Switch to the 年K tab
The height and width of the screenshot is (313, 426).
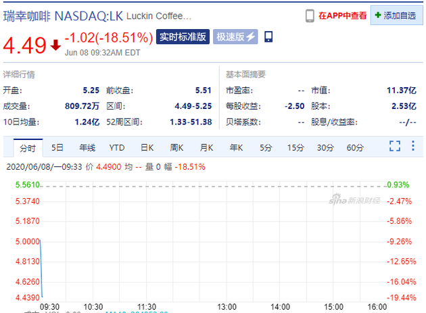(x=236, y=148)
